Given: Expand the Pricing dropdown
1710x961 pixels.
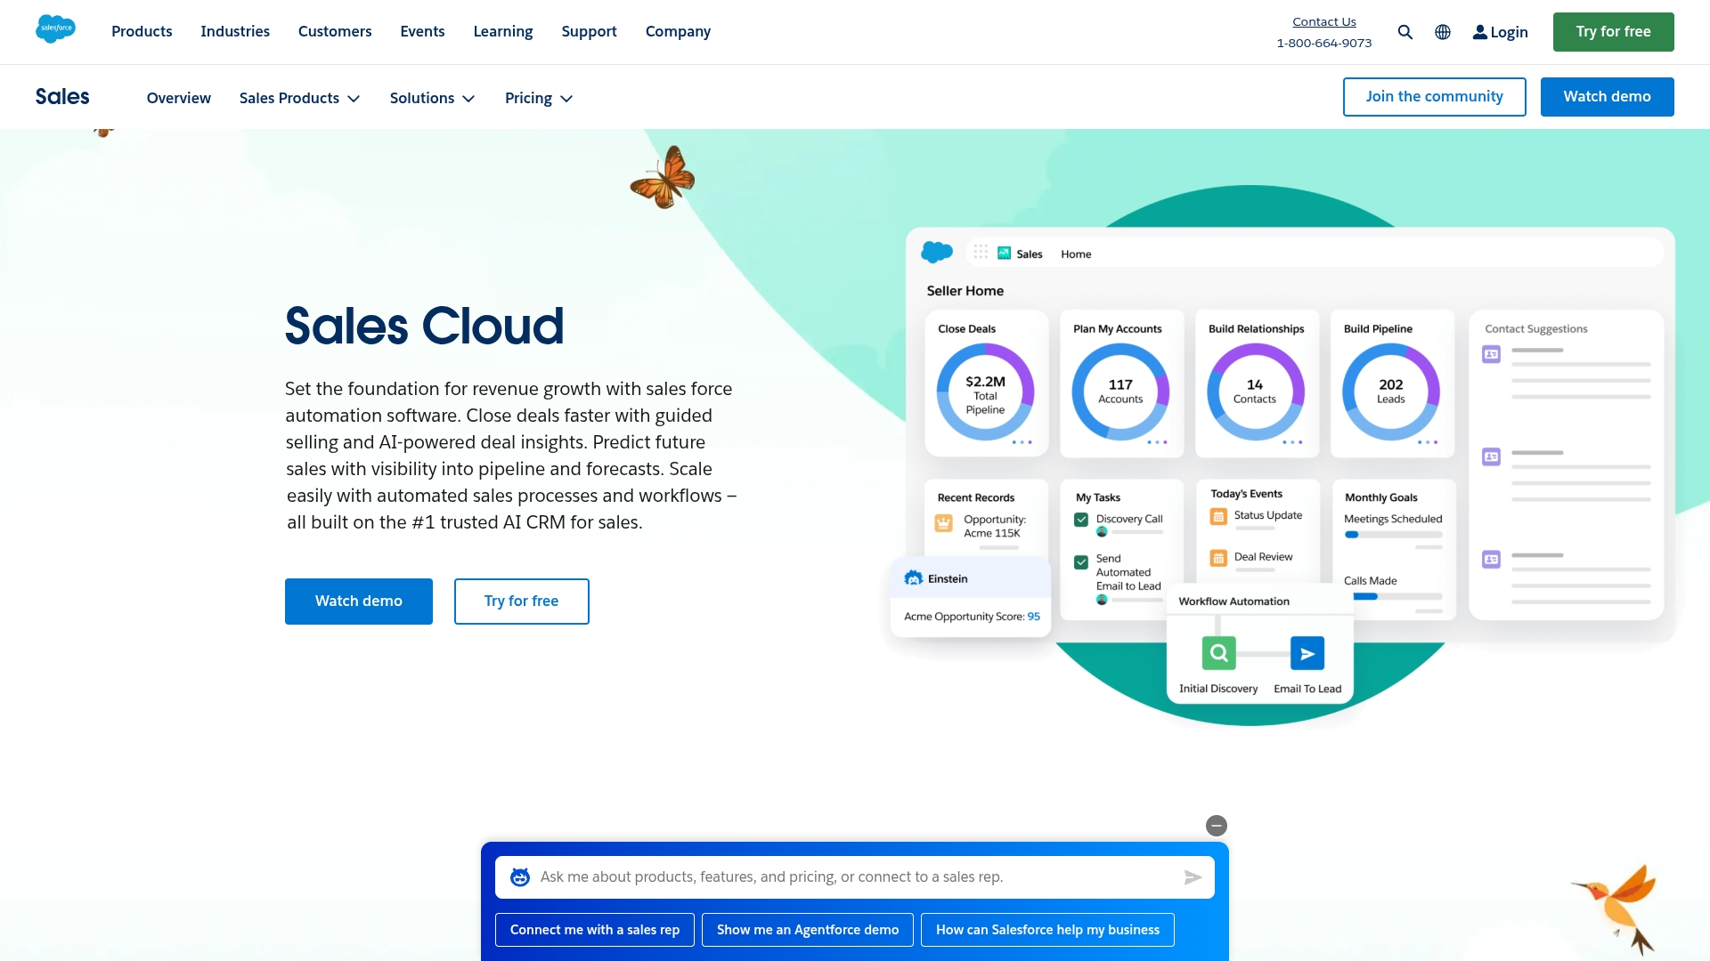Looking at the screenshot, I should coord(538,98).
